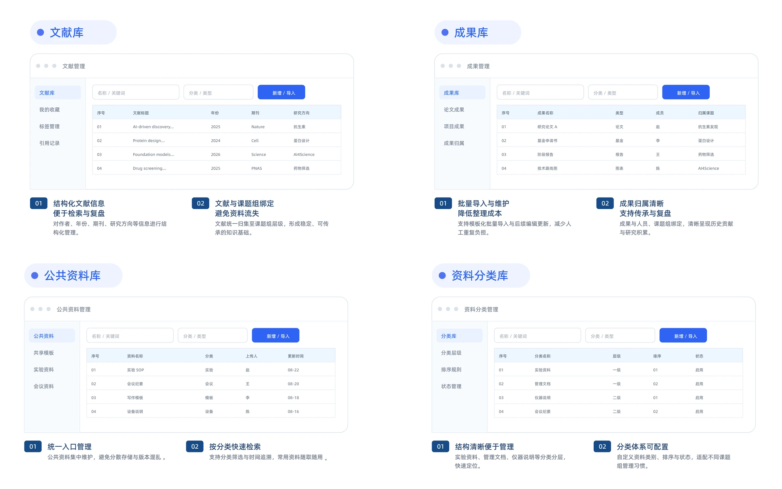The height and width of the screenshot is (489, 782).
Task: Select 分类库 sidebar item
Action: point(459,335)
